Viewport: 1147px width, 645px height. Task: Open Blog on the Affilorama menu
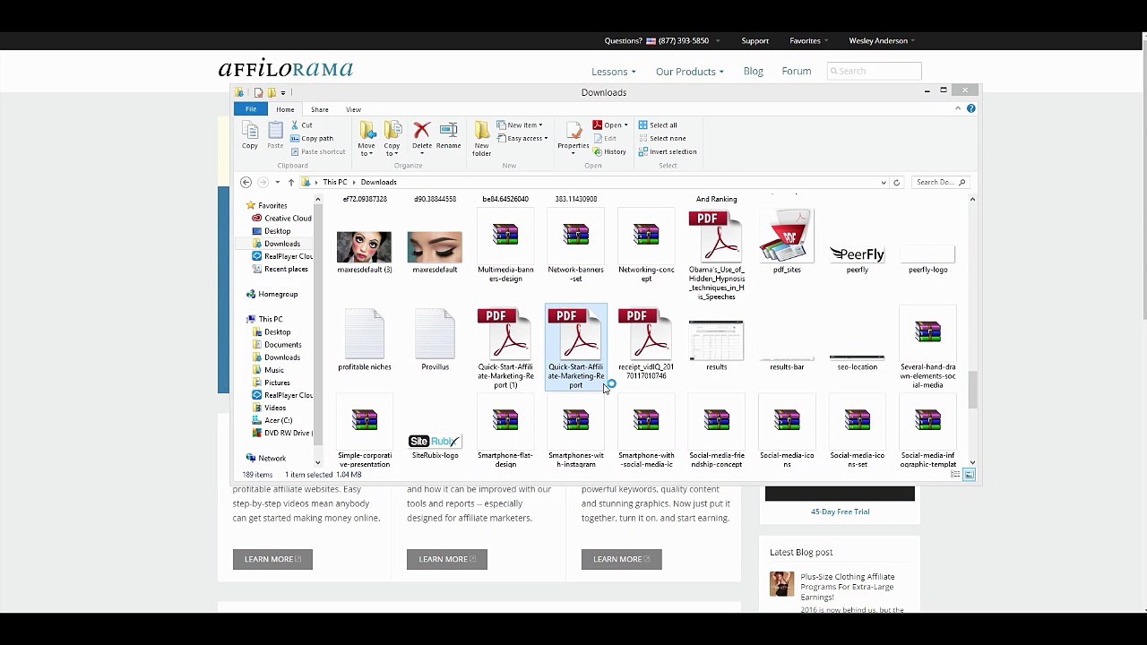[754, 71]
